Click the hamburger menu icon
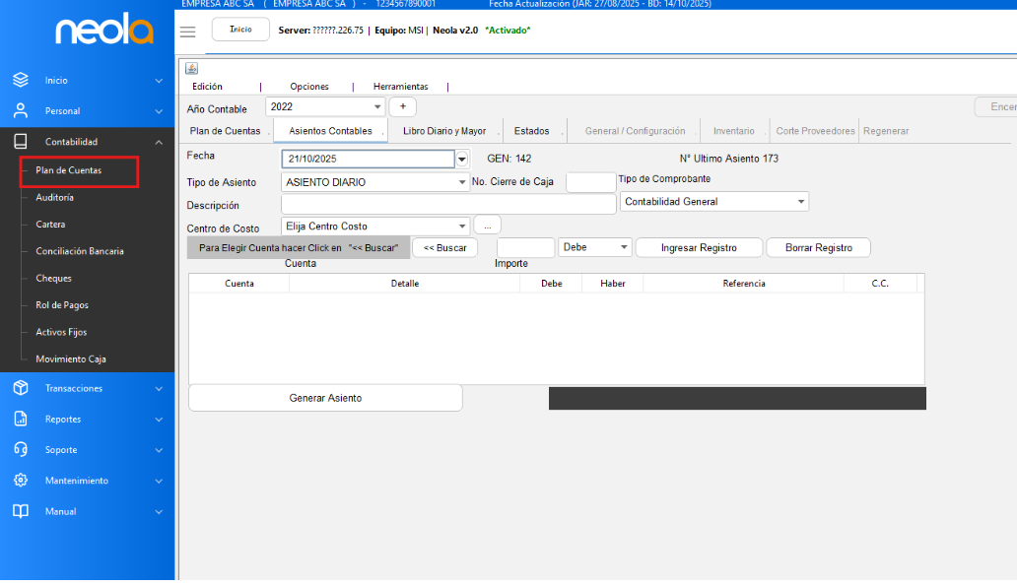Viewport: 1017px width, 586px height. point(187,32)
